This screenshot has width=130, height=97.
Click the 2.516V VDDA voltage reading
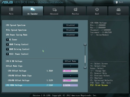tap(50, 85)
